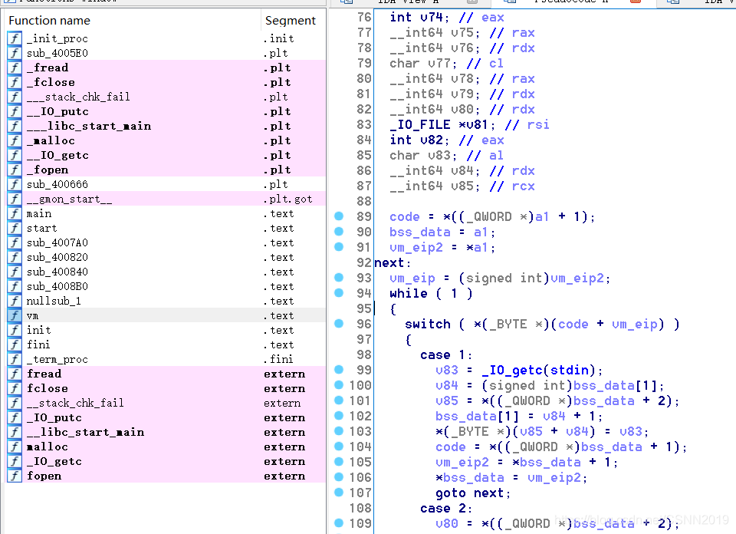Viewport: 736px width, 534px height.
Task: Toggle the breakpoint dot on line 96
Action: pyautogui.click(x=339, y=324)
